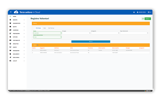
Task: Open the Compensi menu item
Action: 16,30
